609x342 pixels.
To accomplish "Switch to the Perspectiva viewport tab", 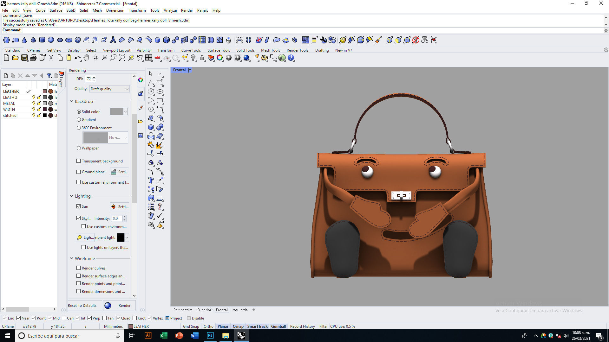I will [x=183, y=310].
